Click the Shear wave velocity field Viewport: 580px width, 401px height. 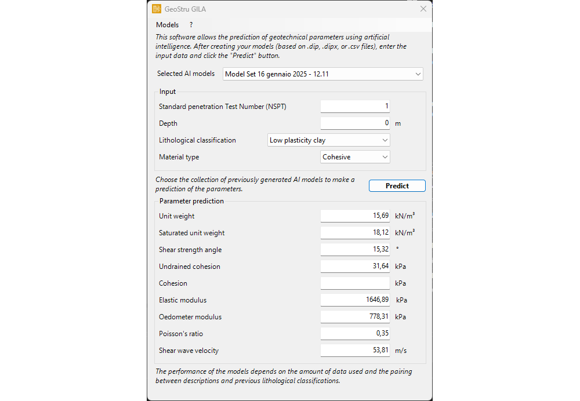click(355, 351)
